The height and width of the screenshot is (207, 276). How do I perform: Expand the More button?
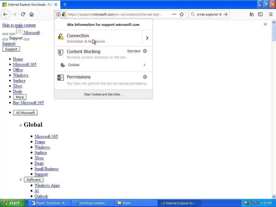(x=20, y=97)
